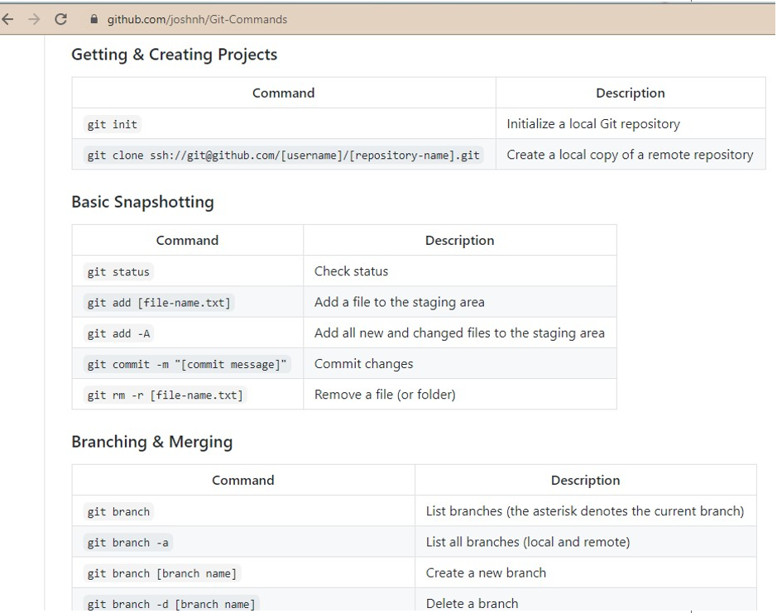Click the Getting & Creating Projects heading

click(174, 55)
